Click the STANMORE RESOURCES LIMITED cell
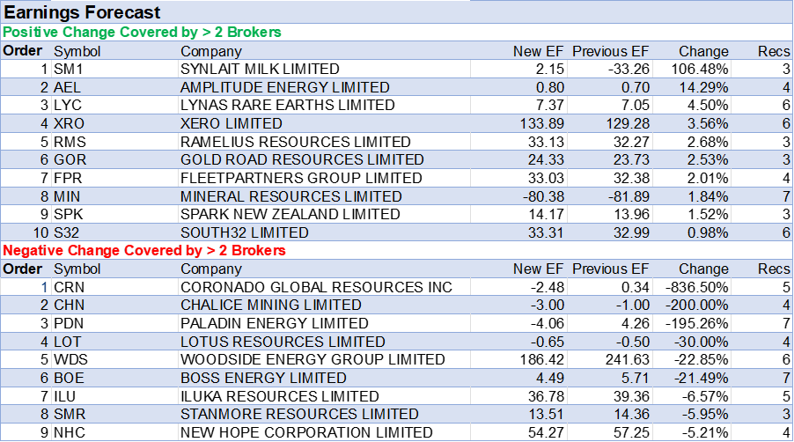 click(299, 414)
